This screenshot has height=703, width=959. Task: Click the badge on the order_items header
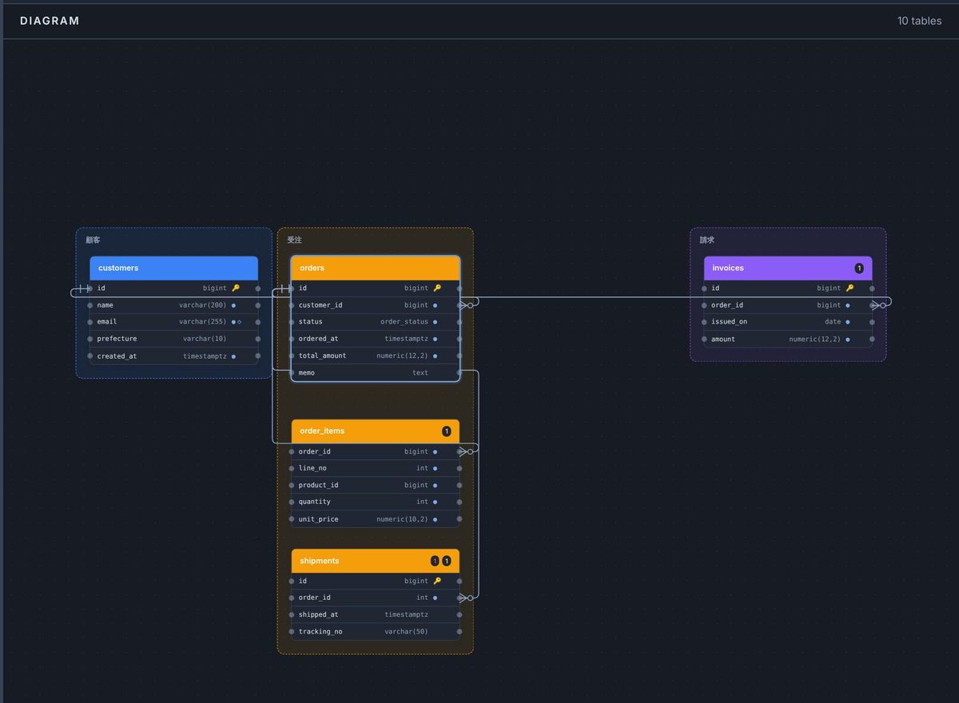pos(447,431)
